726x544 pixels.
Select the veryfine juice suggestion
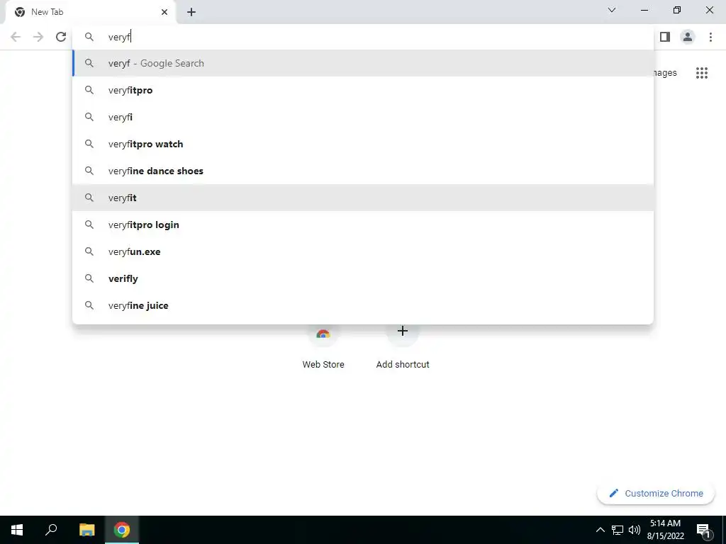point(363,305)
